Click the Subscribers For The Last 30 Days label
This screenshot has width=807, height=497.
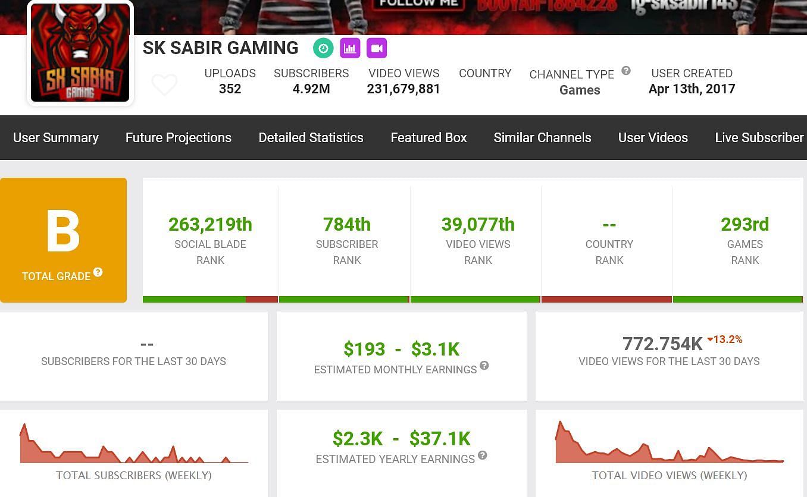point(133,361)
